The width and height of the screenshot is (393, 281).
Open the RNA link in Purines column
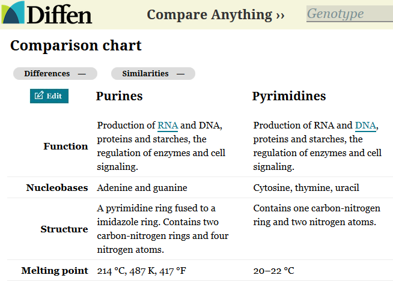[x=168, y=125]
